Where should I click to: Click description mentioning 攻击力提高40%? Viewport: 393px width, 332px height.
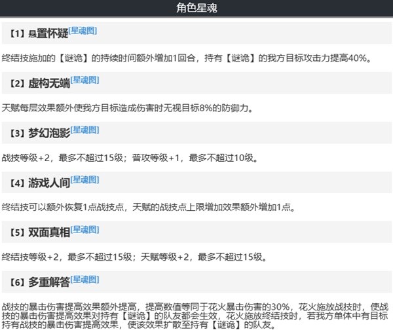click(x=187, y=58)
